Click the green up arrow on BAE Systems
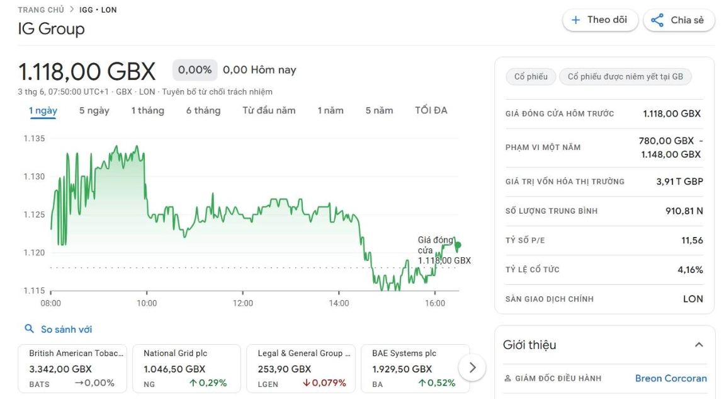Screen dimensions: 724x399 click(422, 383)
